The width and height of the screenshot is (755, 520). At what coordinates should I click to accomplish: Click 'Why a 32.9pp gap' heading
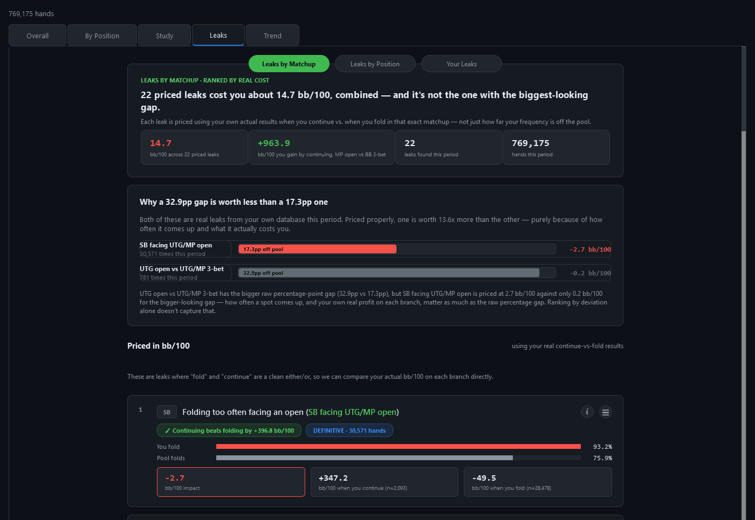234,202
